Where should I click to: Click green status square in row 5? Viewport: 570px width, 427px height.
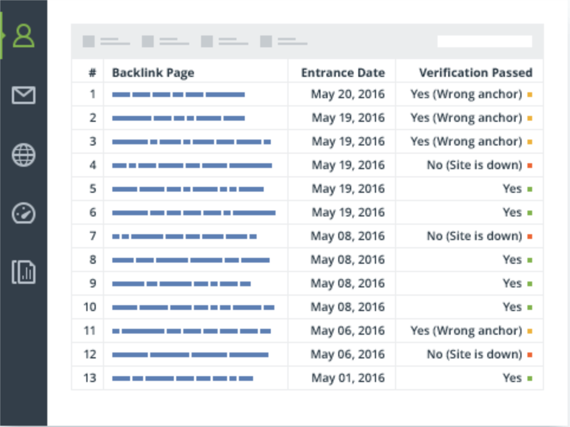click(530, 189)
